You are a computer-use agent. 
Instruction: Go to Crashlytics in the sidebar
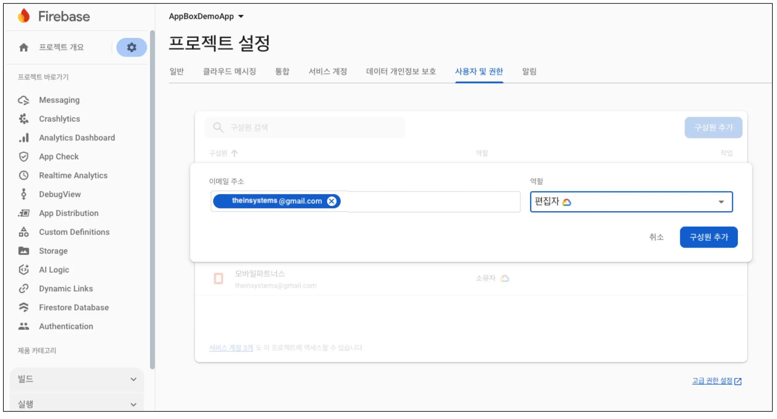point(60,119)
